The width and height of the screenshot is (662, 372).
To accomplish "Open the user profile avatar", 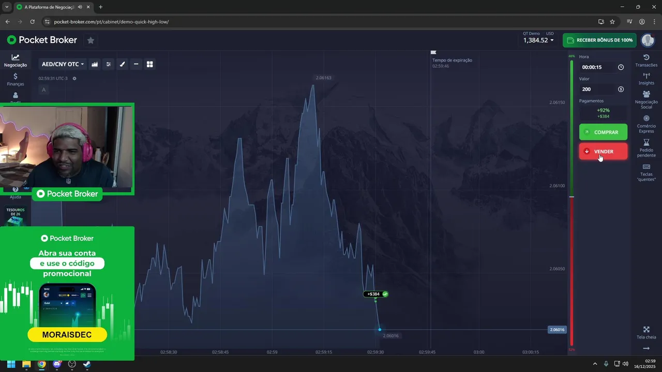I will 648,40.
